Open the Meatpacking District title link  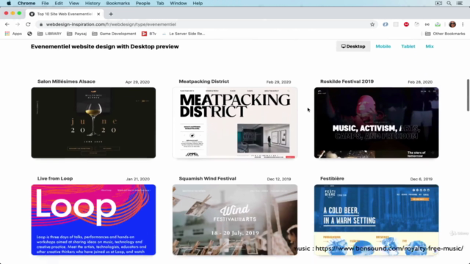coord(204,81)
